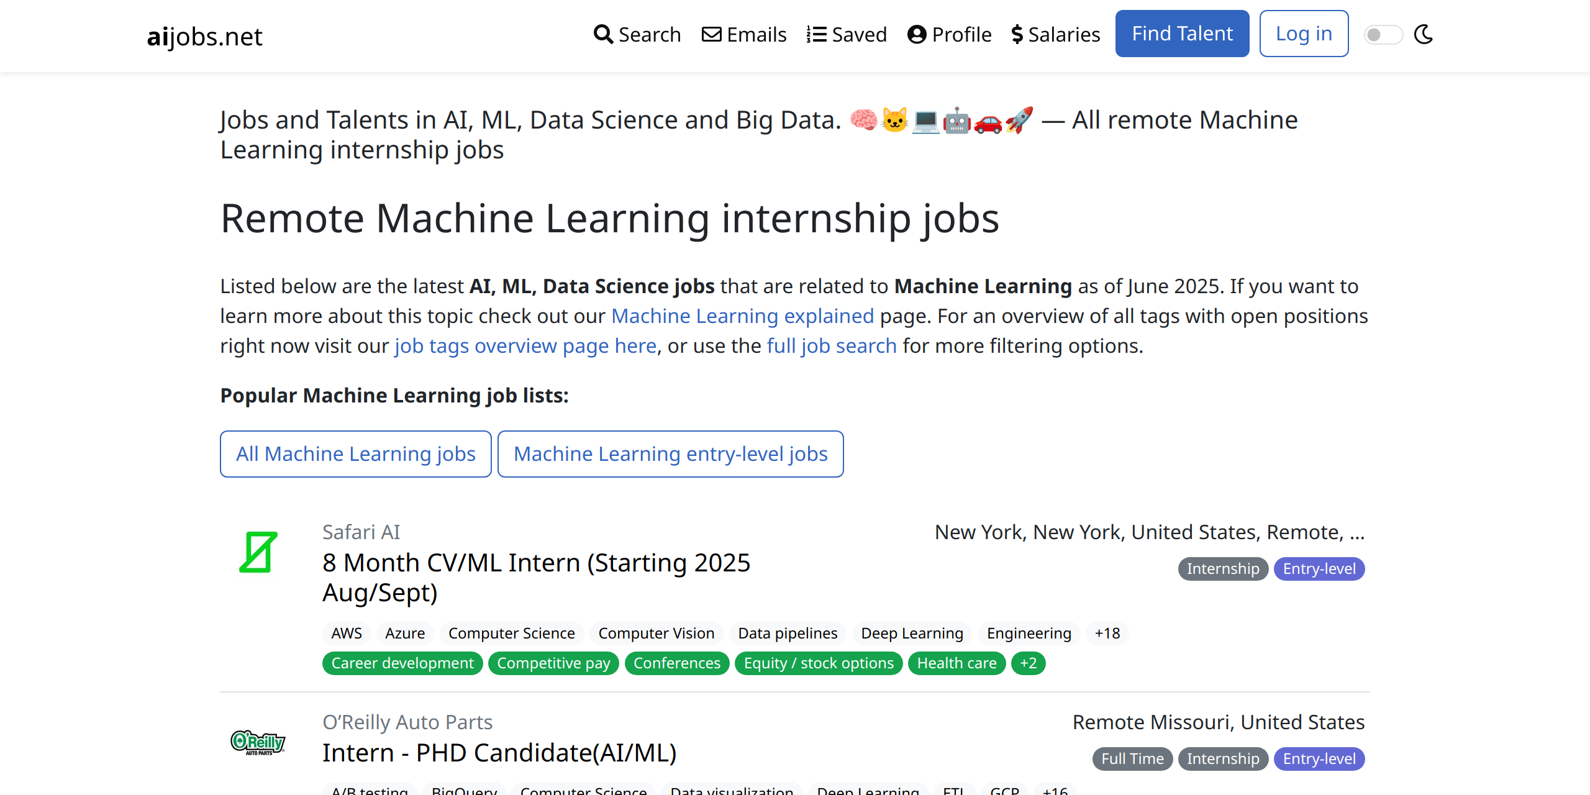1590x795 pixels.
Task: Click the Computer Vision skill tag
Action: pos(656,634)
